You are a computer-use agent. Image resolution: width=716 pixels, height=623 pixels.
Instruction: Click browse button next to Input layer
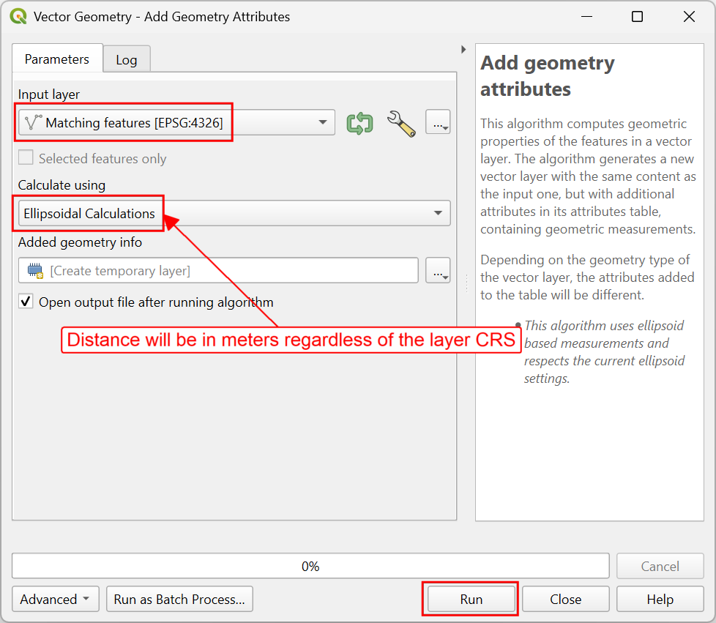438,122
